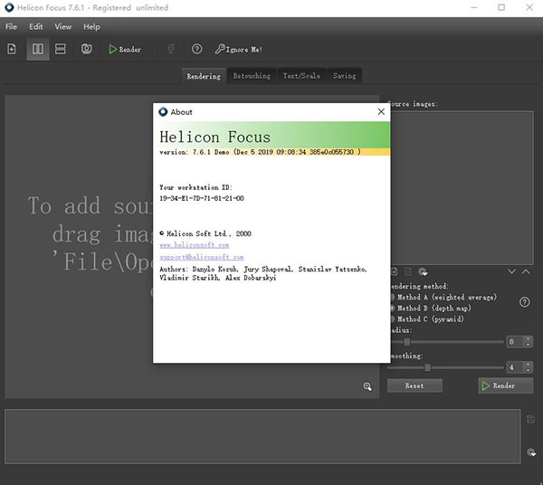Open the Help menu
Viewport: 543px width, 485px height.
tap(91, 26)
